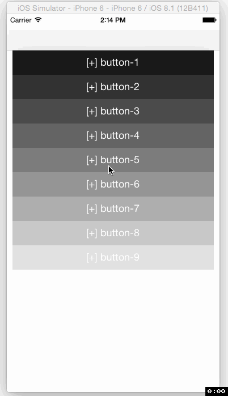Screen dimensions: 228x396
Task: Click the 2:14 PM clock
Action: [x=113, y=20]
